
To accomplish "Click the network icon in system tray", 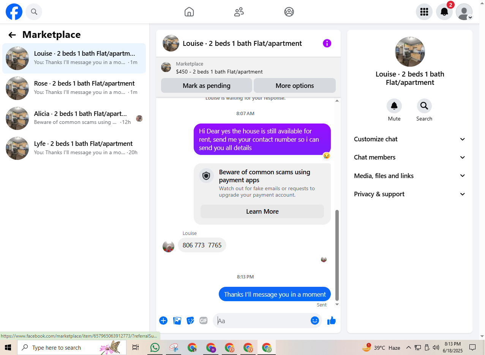I will pyautogui.click(x=418, y=347).
